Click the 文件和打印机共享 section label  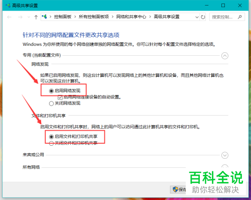pyautogui.click(x=49, y=116)
